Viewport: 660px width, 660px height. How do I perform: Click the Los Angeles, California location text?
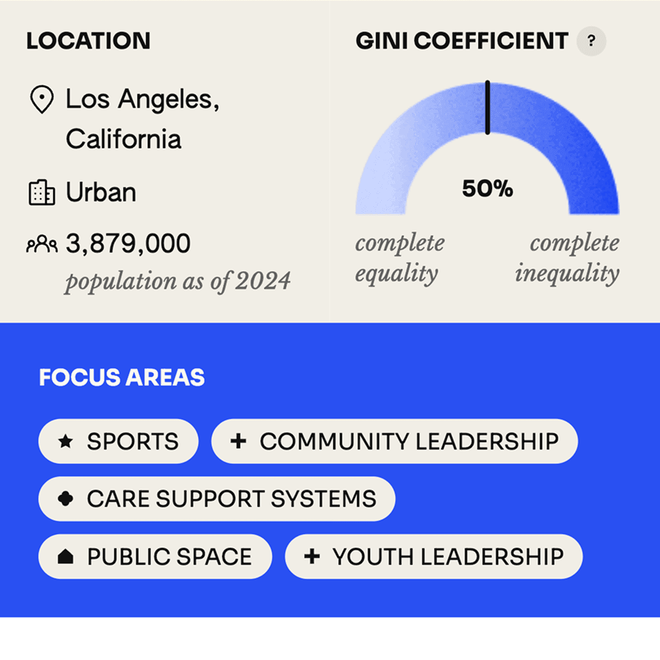pyautogui.click(x=143, y=119)
